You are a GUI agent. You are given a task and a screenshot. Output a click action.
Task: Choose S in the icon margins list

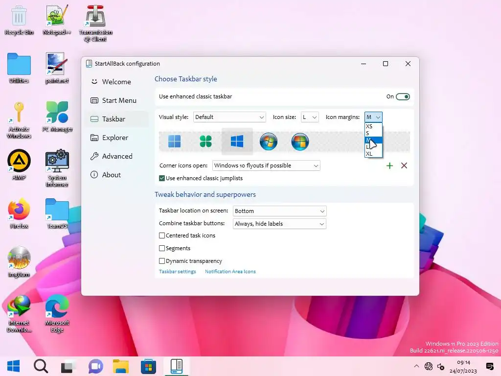pyautogui.click(x=373, y=133)
